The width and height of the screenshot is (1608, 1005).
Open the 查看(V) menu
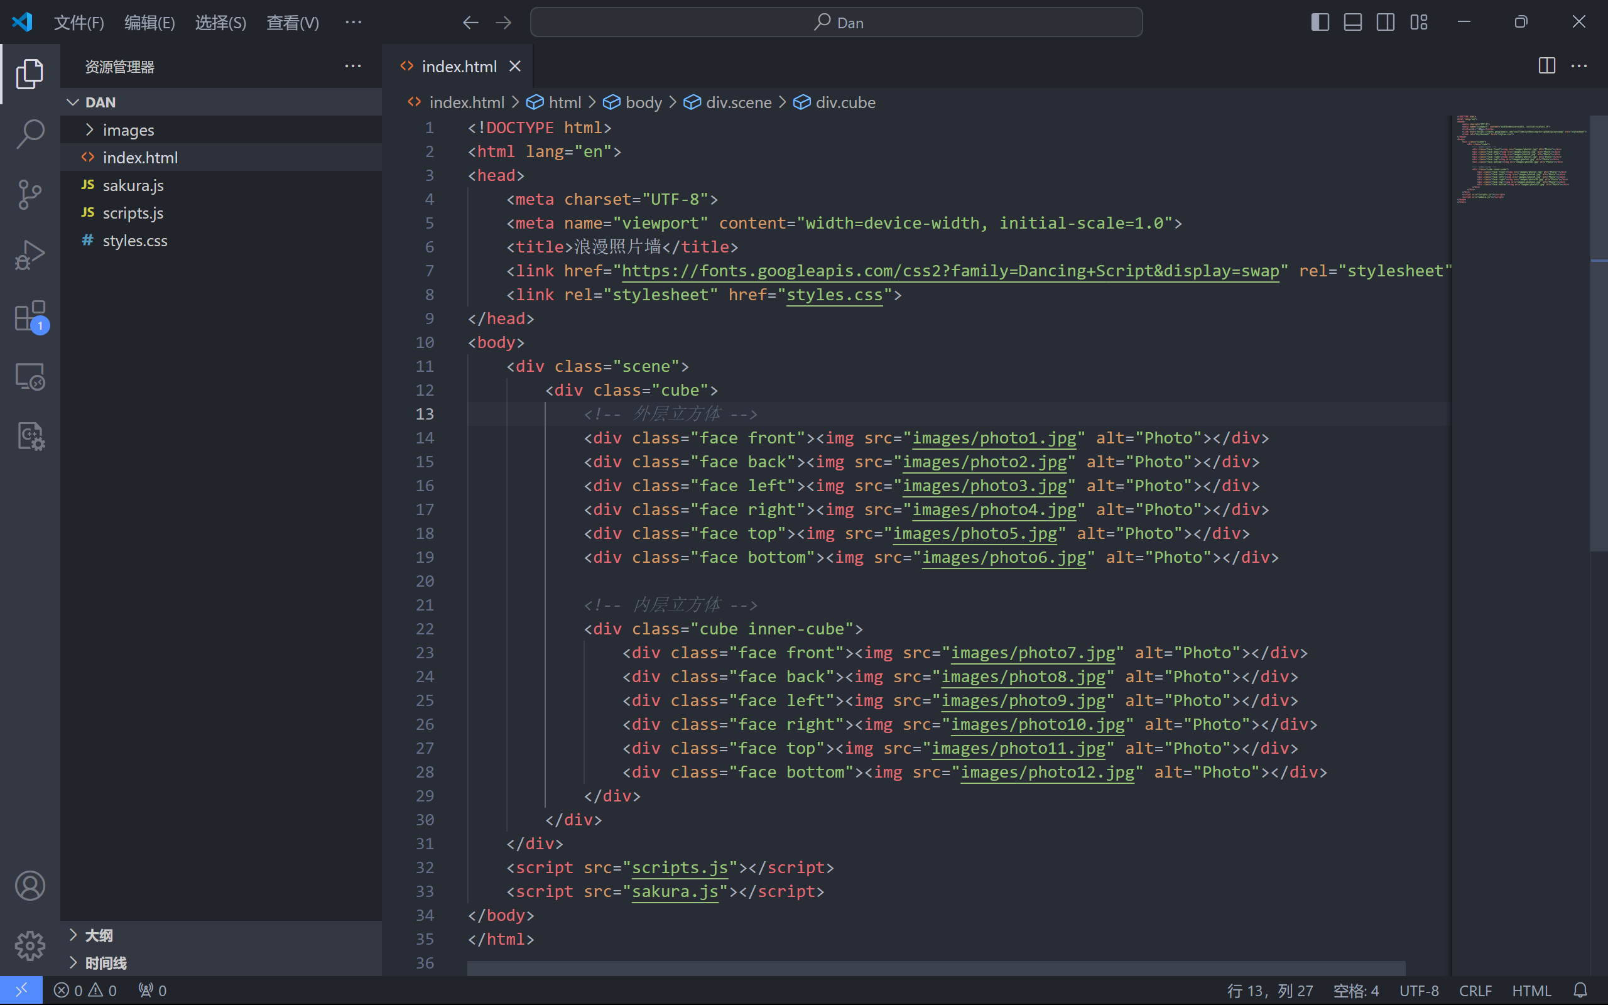click(x=292, y=23)
